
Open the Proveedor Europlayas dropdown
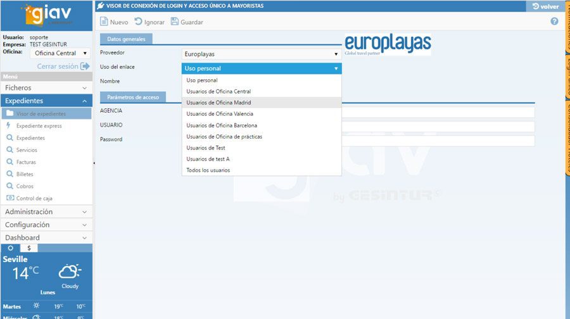(x=262, y=54)
